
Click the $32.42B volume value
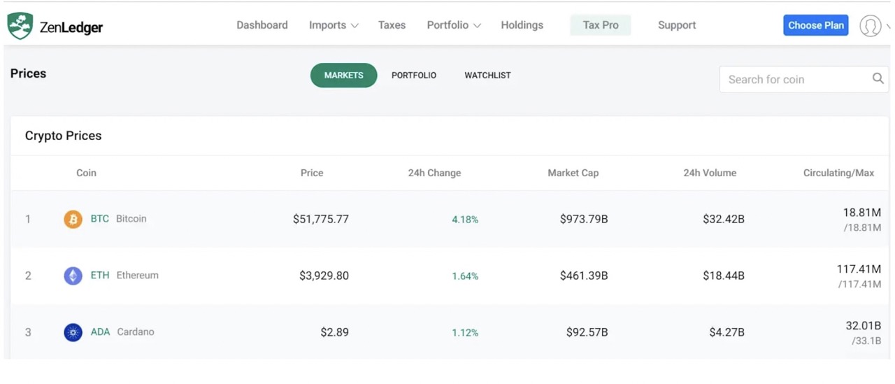click(x=724, y=220)
